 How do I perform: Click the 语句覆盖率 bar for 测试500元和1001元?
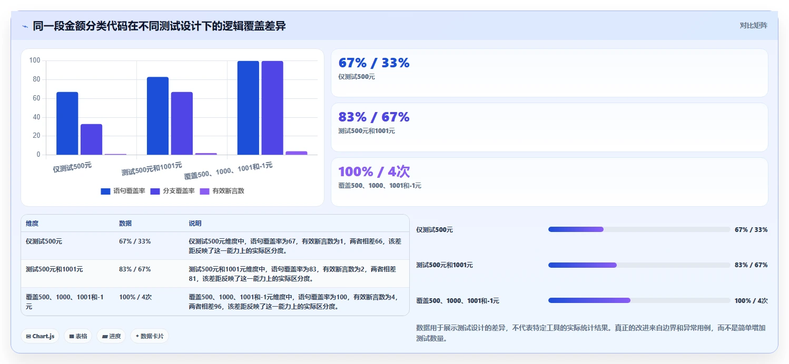[157, 116]
